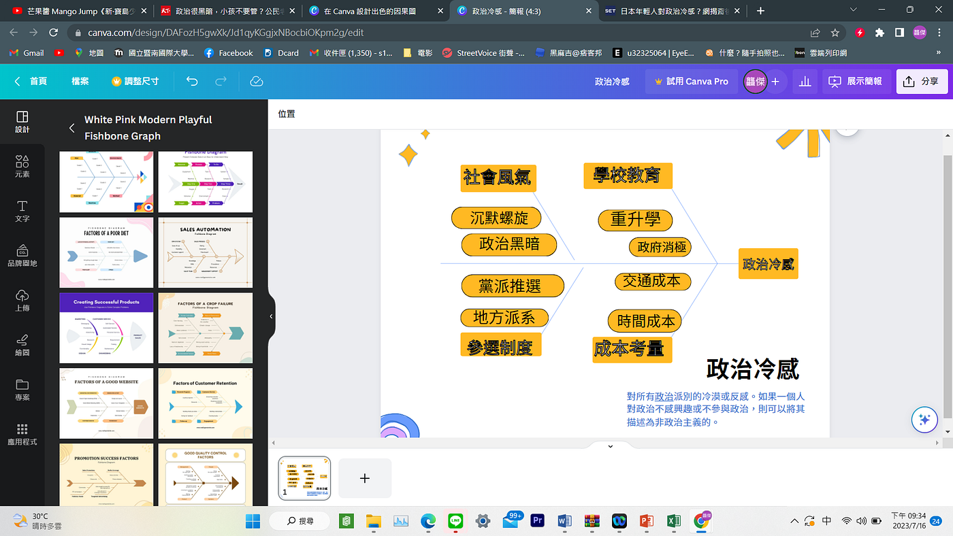This screenshot has height=536, width=953.
Task: Click the browser address bar URL
Action: (225, 33)
